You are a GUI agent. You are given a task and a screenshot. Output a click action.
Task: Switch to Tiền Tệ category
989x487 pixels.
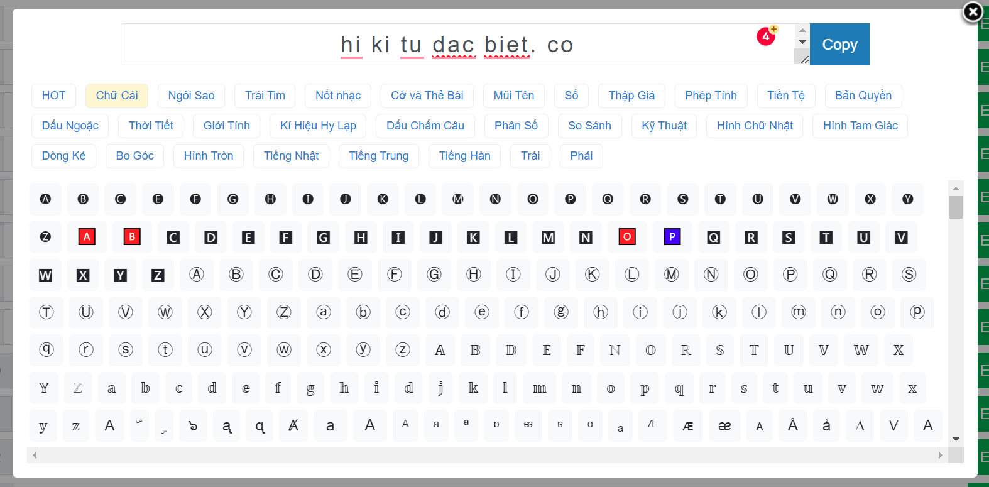[x=786, y=96]
